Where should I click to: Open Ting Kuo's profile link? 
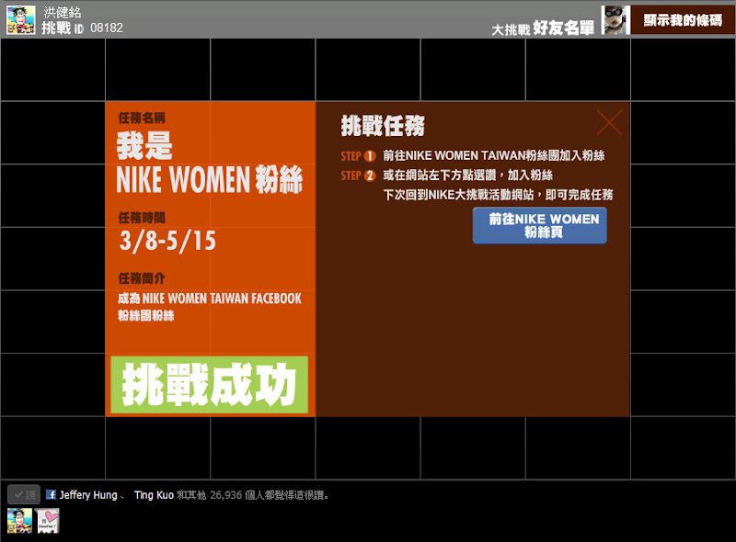coord(154,495)
